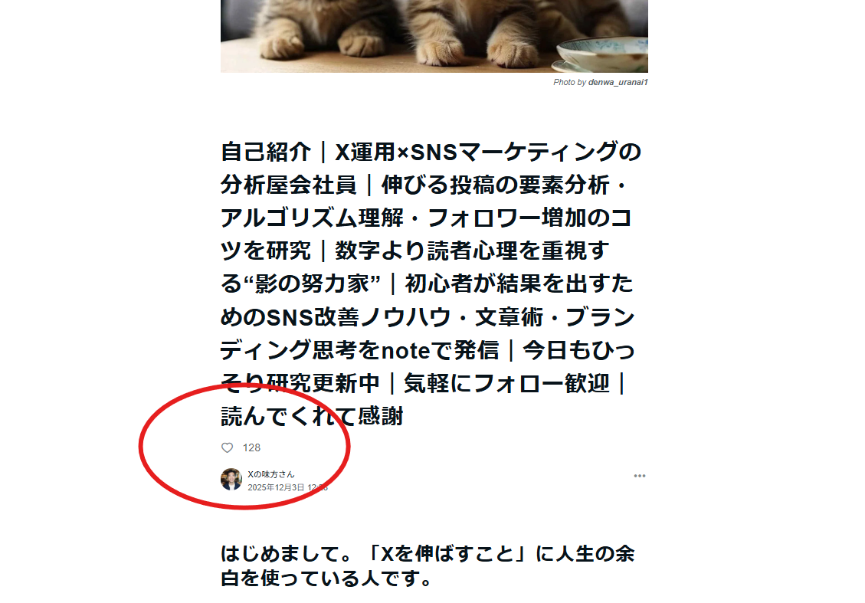Click the はじめまして intro paragraph

click(428, 565)
